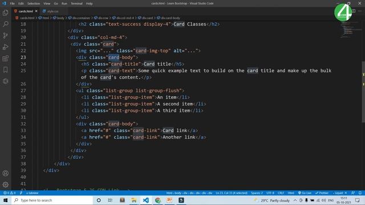The height and width of the screenshot is (205, 365).
Task: Open the Terminal menu
Action: [76, 3]
